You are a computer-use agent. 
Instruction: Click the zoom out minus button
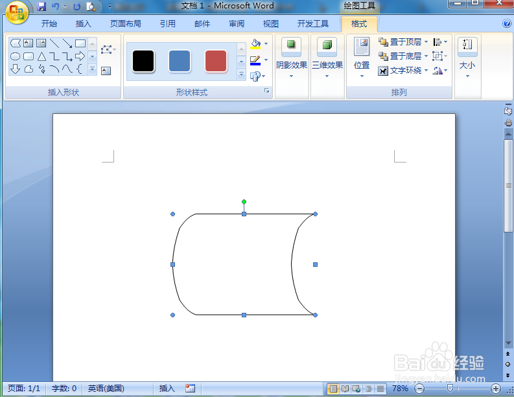point(419,389)
